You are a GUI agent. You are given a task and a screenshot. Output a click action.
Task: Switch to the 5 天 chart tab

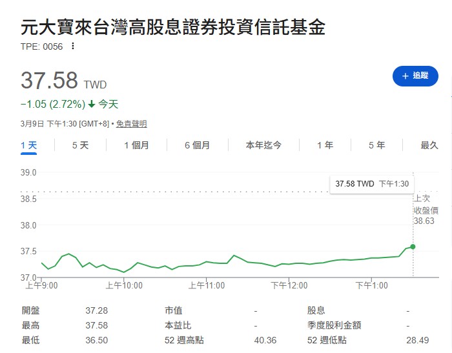tap(80, 145)
